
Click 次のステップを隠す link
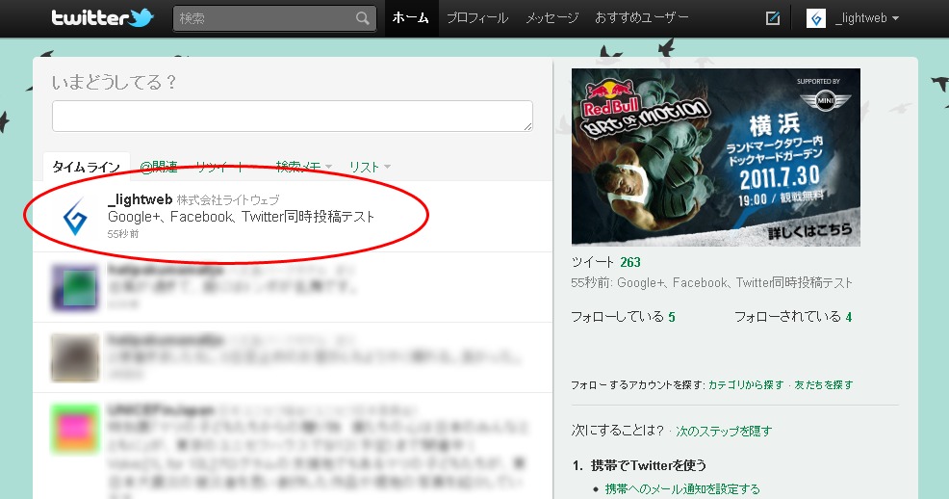pyautogui.click(x=724, y=432)
